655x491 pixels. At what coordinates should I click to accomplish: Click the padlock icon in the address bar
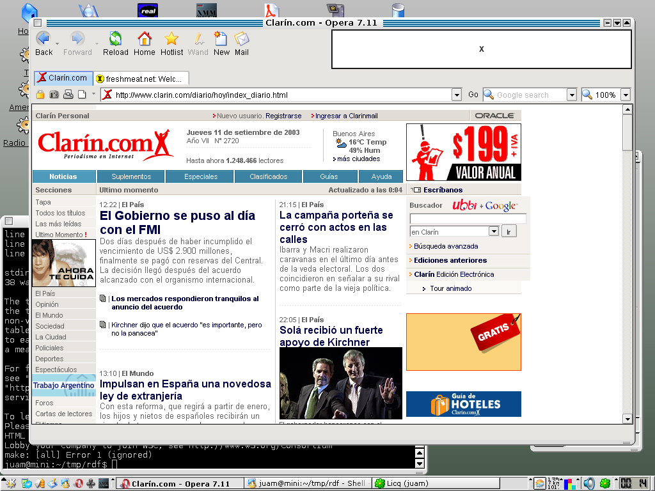coord(40,94)
